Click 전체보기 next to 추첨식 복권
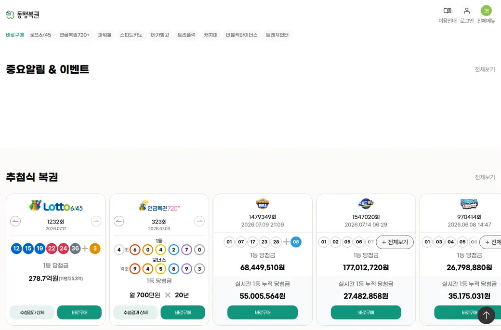Screen dimensions: 501x330 [x=485, y=177]
